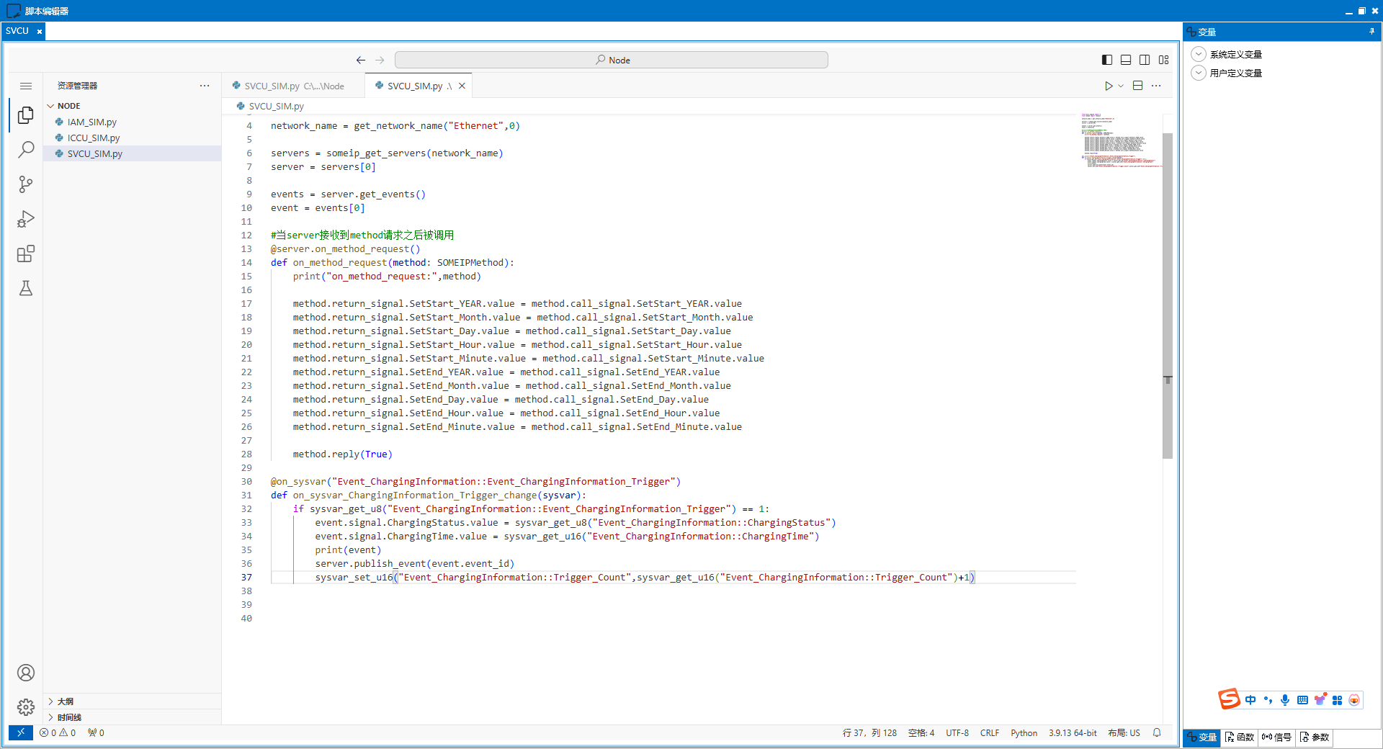Open the Manage gear settings
Image resolution: width=1383 pixels, height=749 pixels.
pos(26,707)
